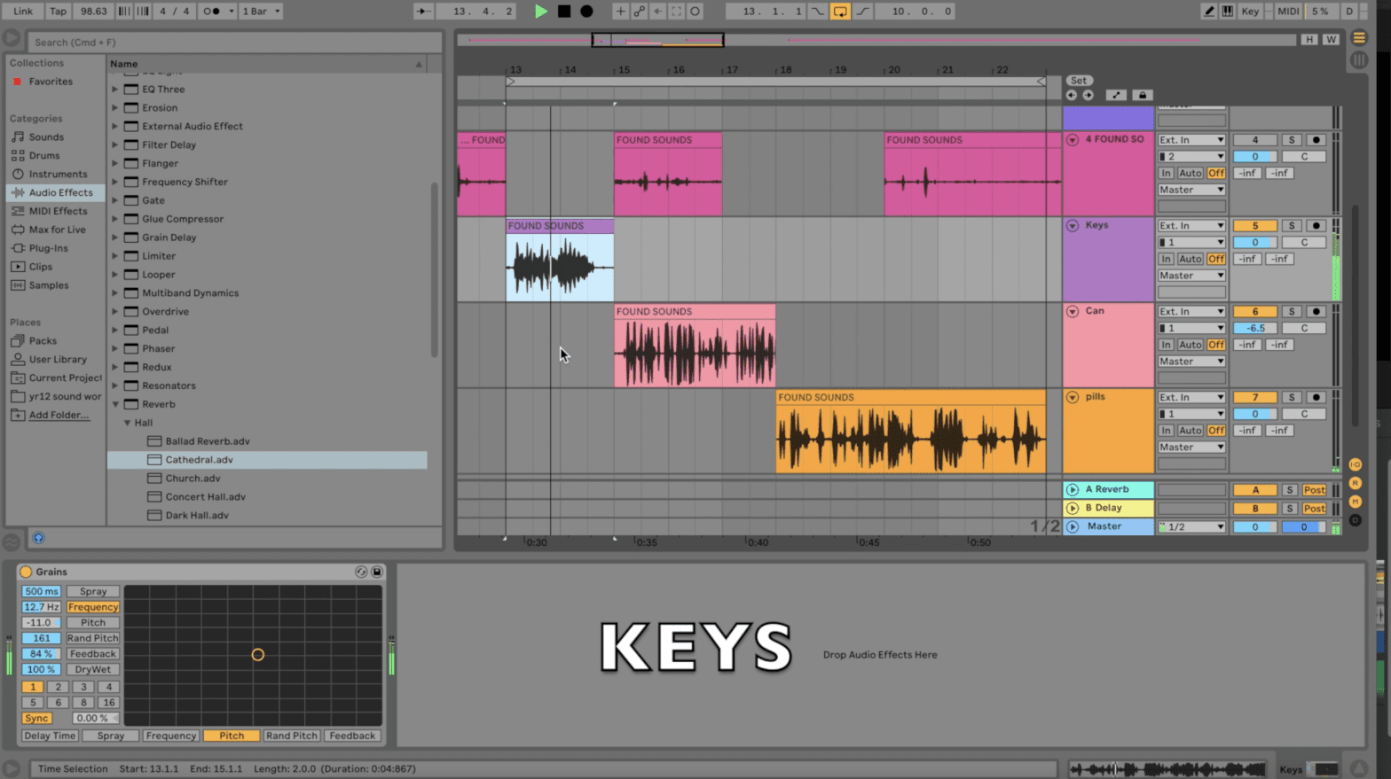Open the 1 Bar quantization menu
1391x779 pixels.
262,12
